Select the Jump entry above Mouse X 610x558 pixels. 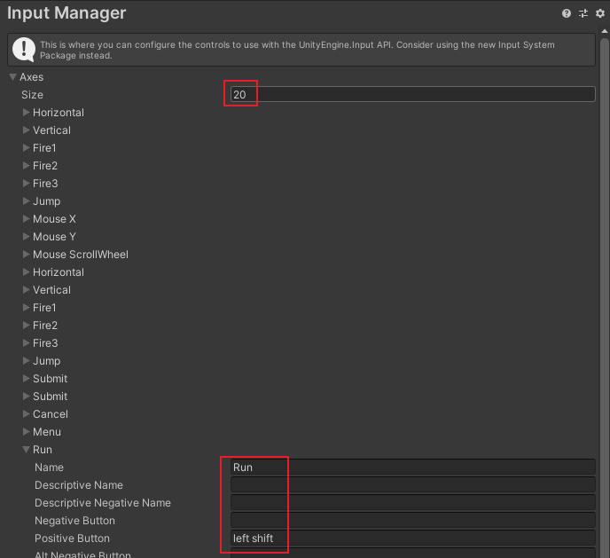pyautogui.click(x=47, y=201)
